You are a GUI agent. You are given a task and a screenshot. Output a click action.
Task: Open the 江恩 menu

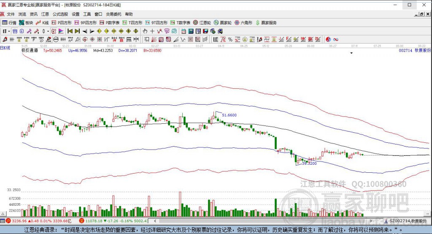pyautogui.click(x=45, y=14)
